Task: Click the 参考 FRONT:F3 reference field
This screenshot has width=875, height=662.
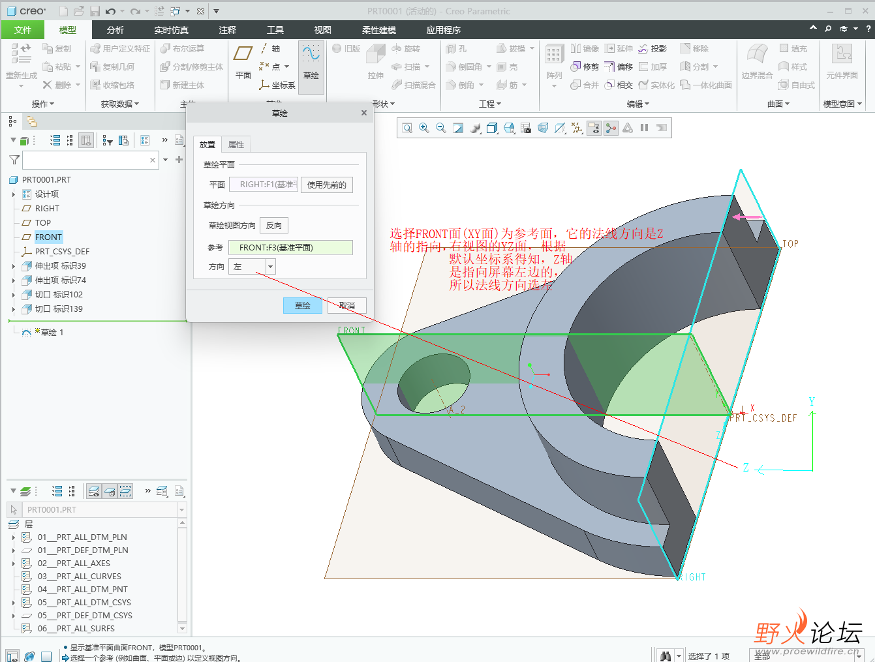Action: pyautogui.click(x=291, y=247)
